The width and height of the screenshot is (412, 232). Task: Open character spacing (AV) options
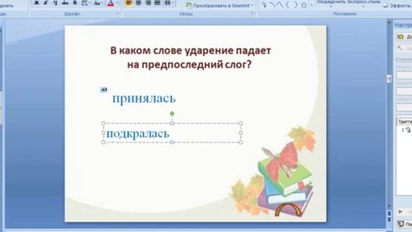pos(85,3)
